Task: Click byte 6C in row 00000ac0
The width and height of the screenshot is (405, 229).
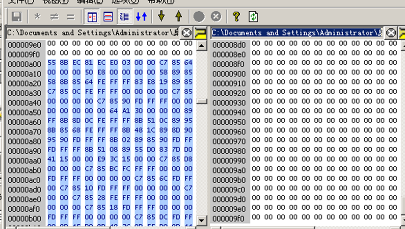Action: click(163, 179)
